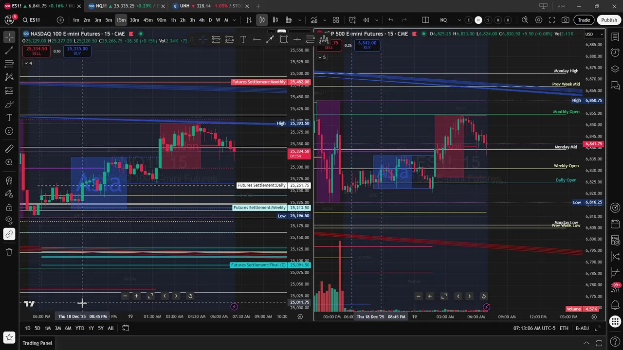Open the patterns drawing tools
The height and width of the screenshot is (350, 623).
pos(9,77)
